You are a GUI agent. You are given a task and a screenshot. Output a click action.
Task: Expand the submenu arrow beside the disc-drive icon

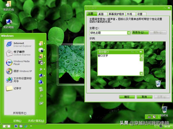click(44, 63)
